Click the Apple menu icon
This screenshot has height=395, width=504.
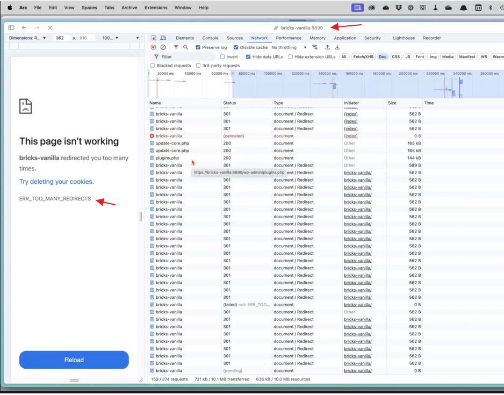pyautogui.click(x=10, y=8)
